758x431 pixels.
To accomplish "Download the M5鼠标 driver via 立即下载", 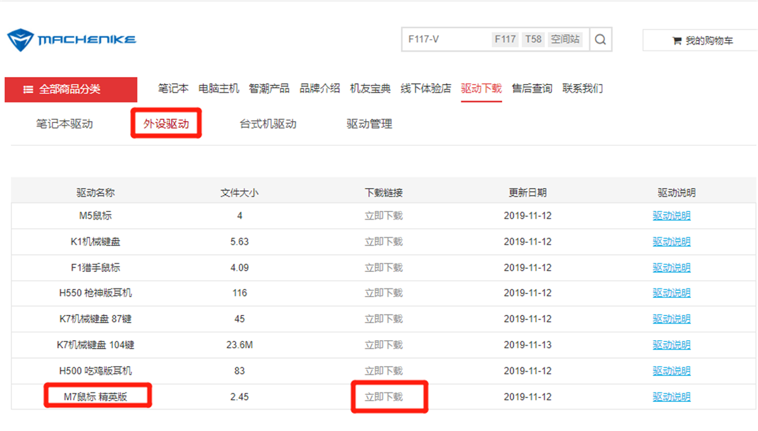I will [383, 216].
